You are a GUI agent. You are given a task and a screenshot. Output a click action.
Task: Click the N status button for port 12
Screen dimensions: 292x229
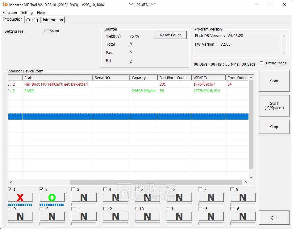point(116,217)
